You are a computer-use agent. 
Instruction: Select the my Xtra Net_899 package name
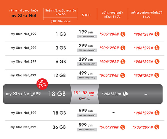pos(23,127)
